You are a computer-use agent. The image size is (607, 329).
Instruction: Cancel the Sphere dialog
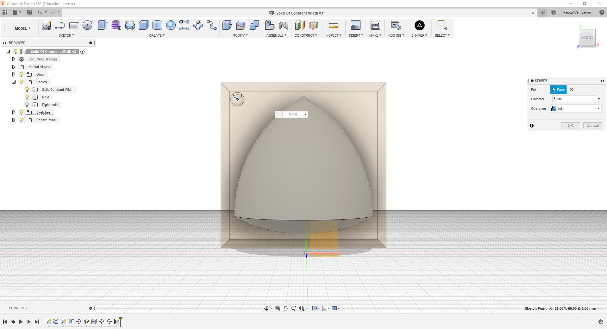click(592, 126)
